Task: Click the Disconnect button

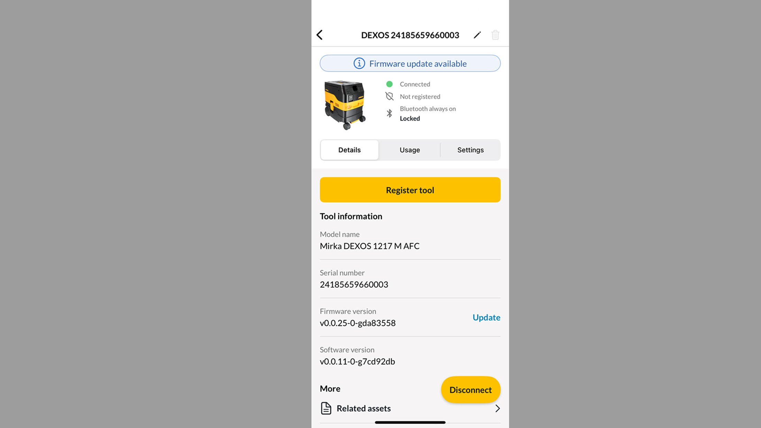Action: coord(470,390)
